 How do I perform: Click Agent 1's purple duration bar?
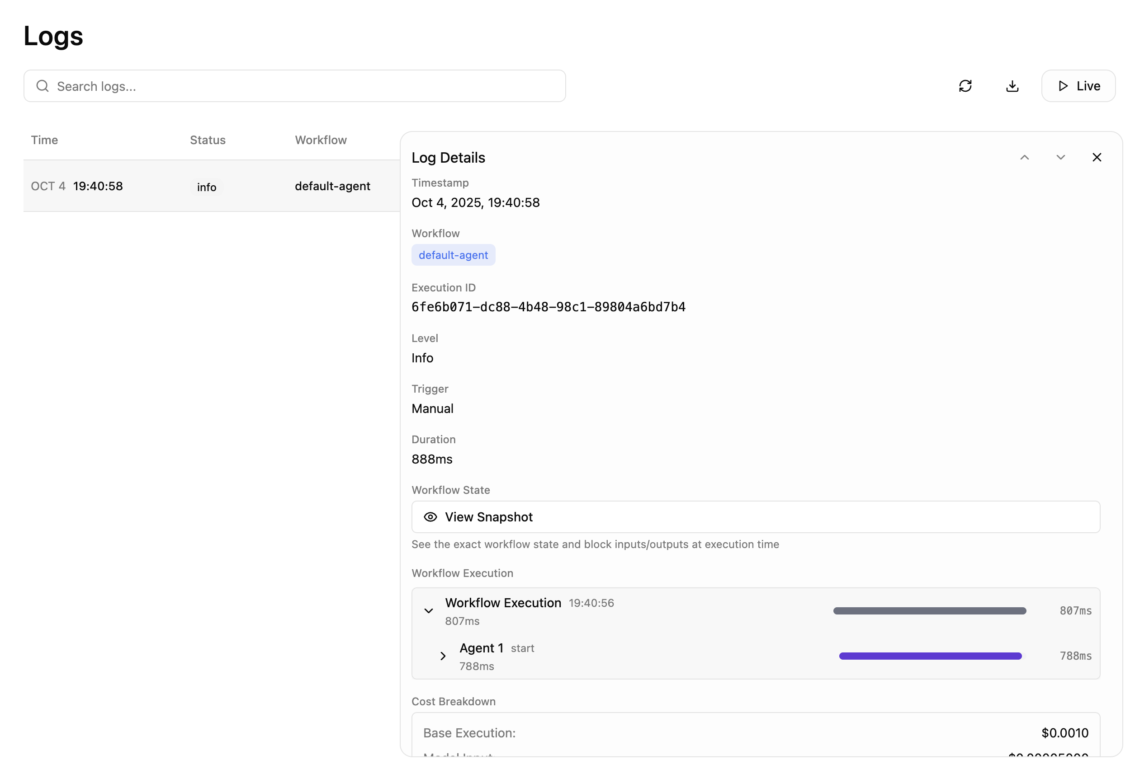pos(930,656)
